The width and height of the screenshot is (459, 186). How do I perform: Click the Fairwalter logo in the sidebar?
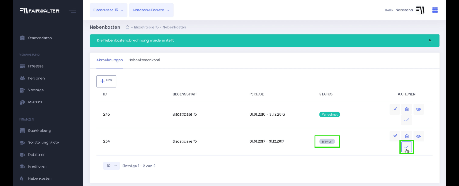click(x=40, y=10)
